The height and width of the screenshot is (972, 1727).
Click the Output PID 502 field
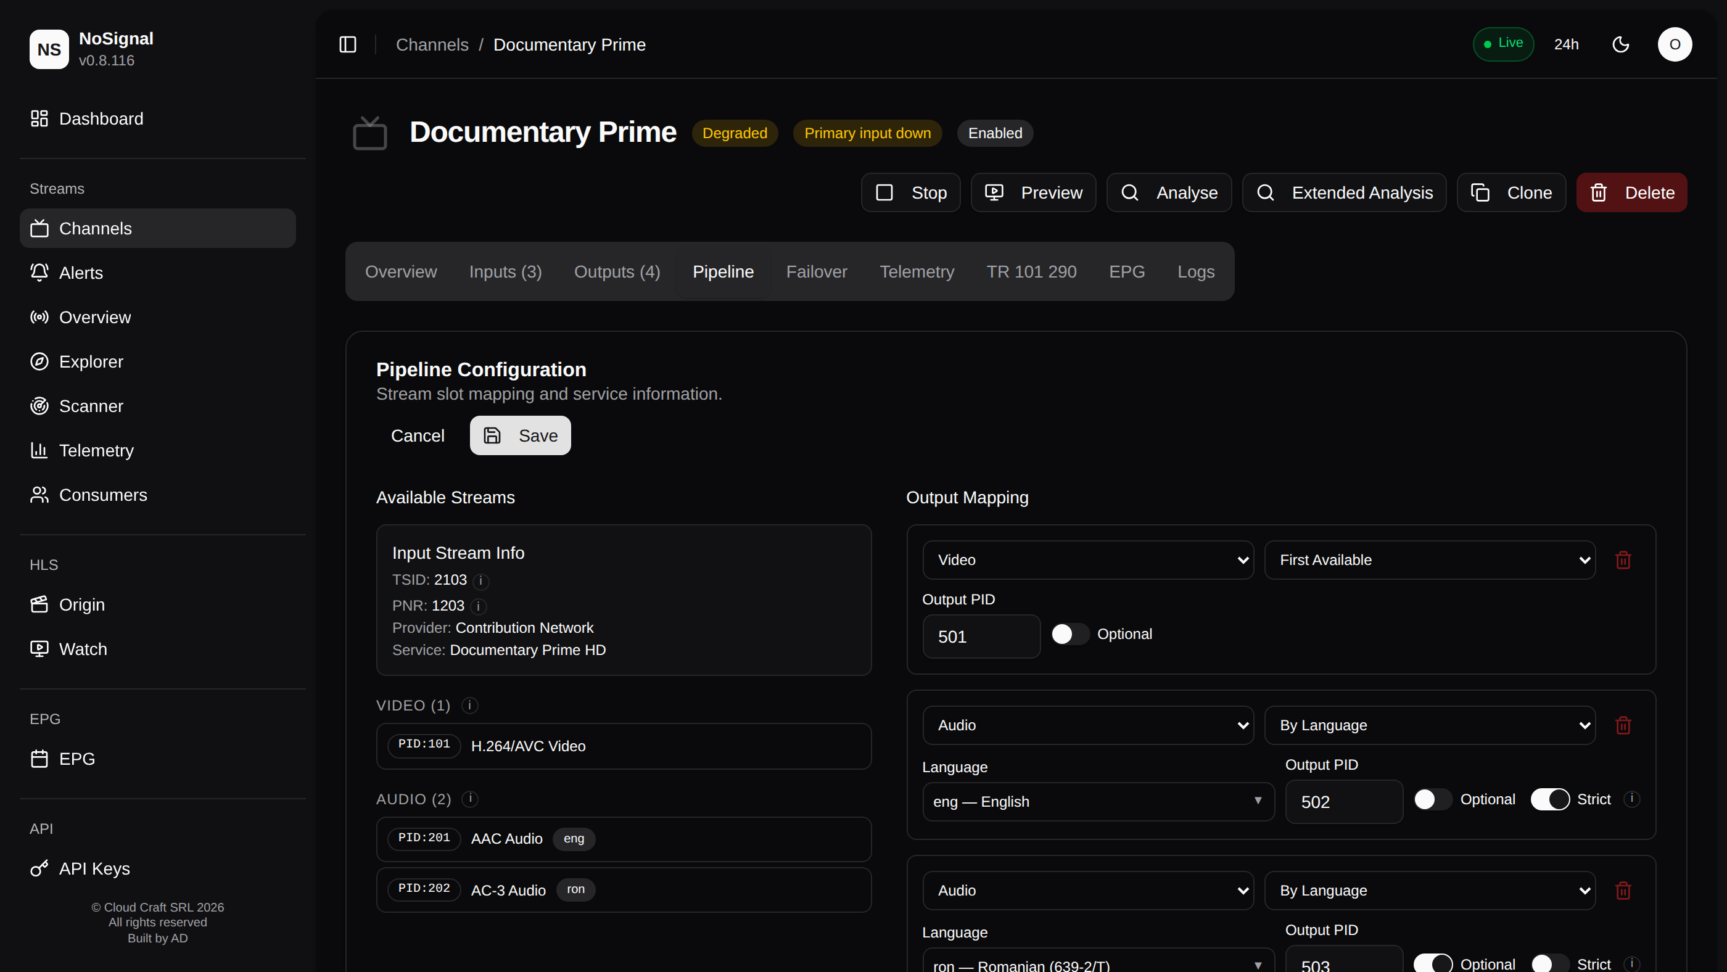click(1343, 802)
